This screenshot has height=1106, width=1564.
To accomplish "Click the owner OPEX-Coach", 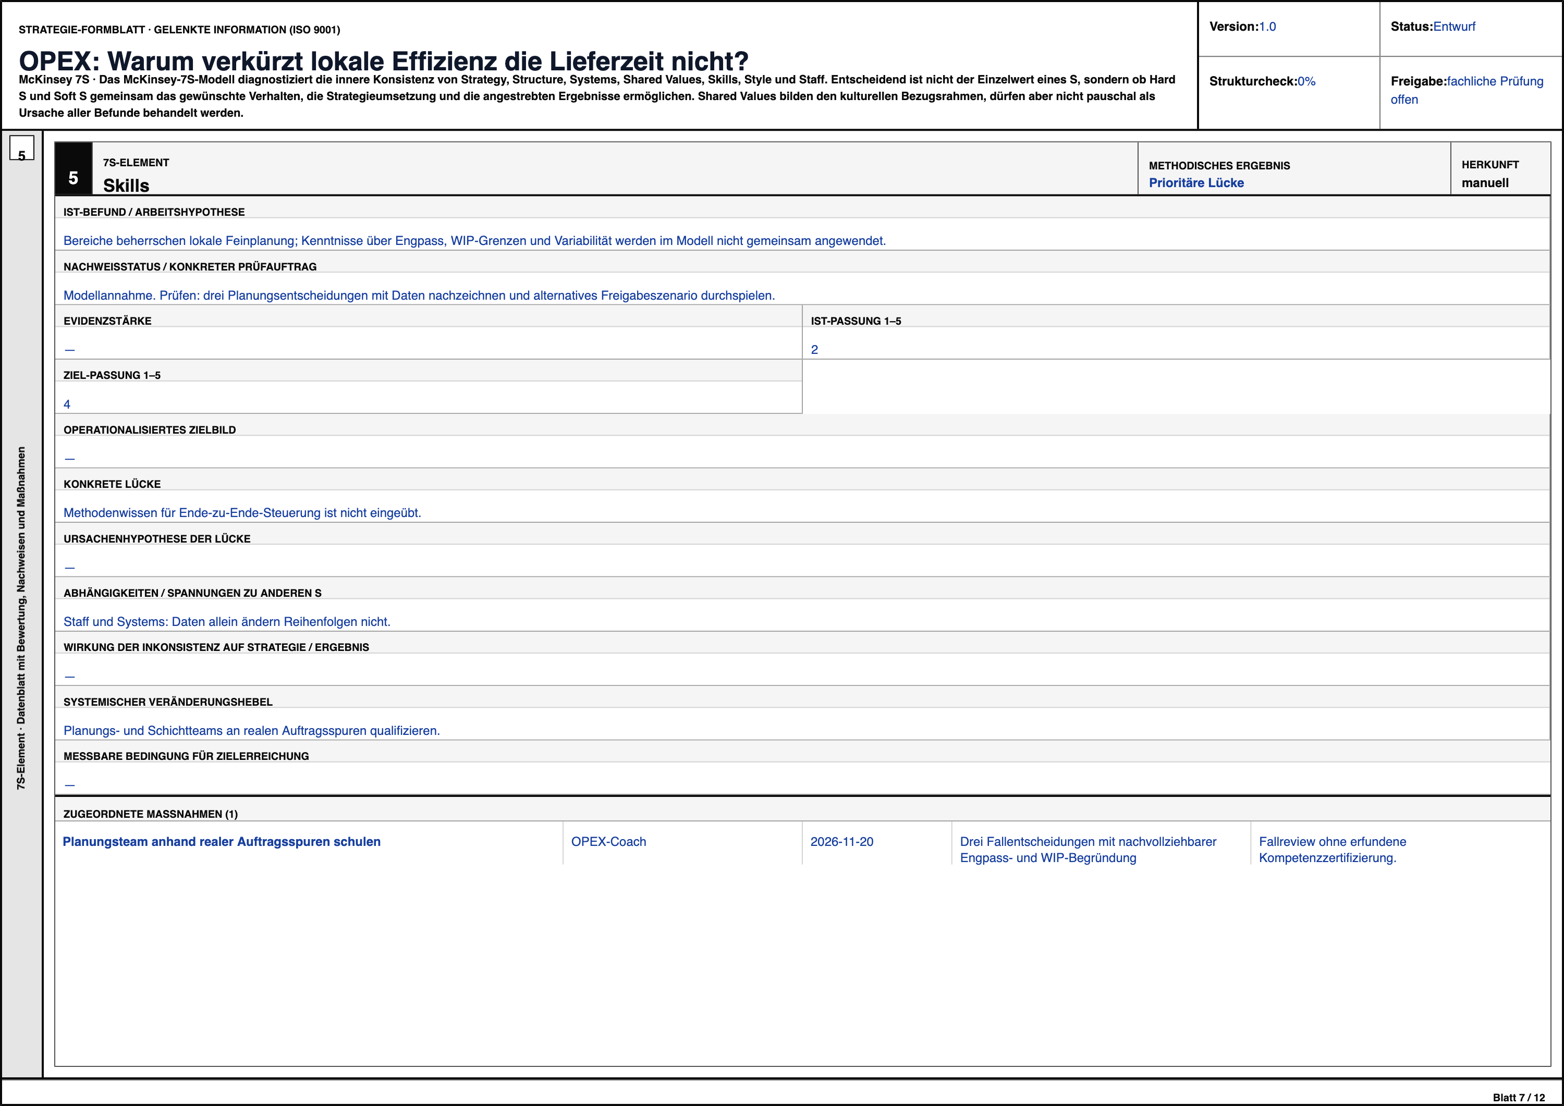I will [608, 842].
